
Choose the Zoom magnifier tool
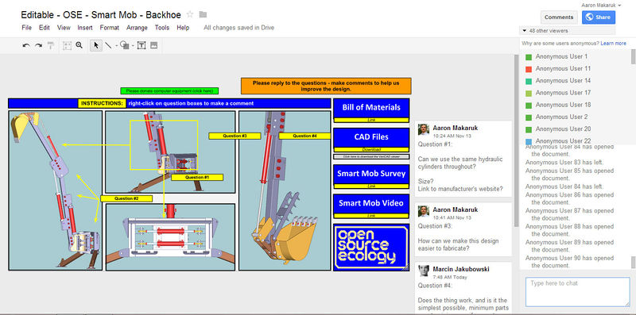point(79,45)
